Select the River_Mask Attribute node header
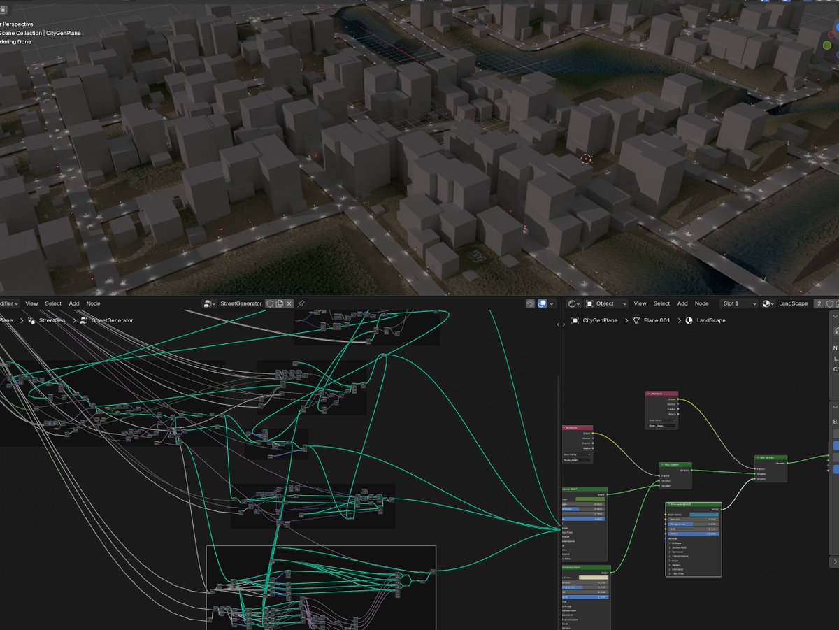Image resolution: width=839 pixels, height=630 pixels. pyautogui.click(x=661, y=394)
